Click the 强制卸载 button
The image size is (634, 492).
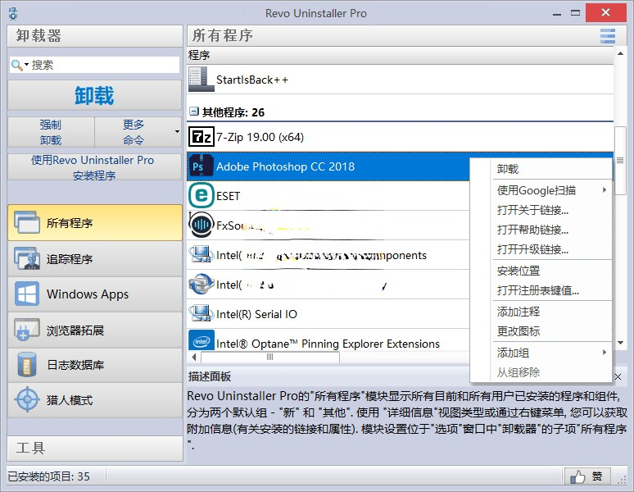click(51, 132)
